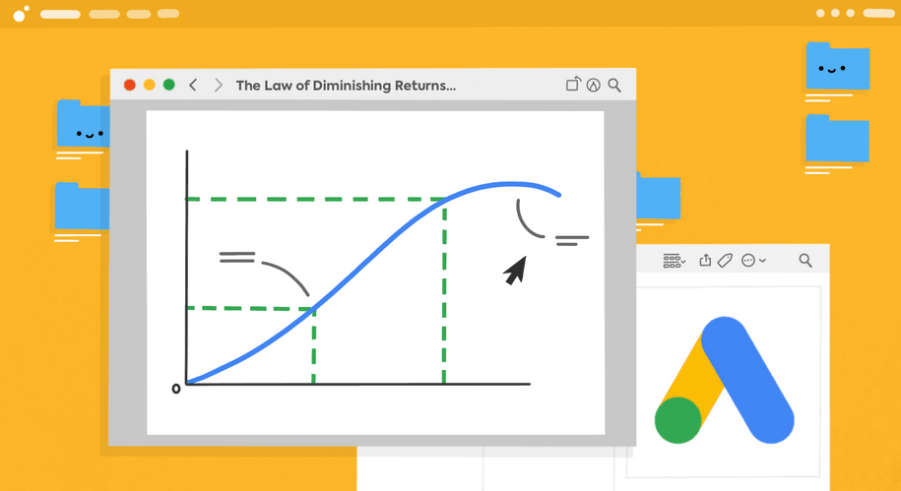Image resolution: width=901 pixels, height=491 pixels.
Task: Select the folder partly hidden behind the graph window
Action: 659,197
